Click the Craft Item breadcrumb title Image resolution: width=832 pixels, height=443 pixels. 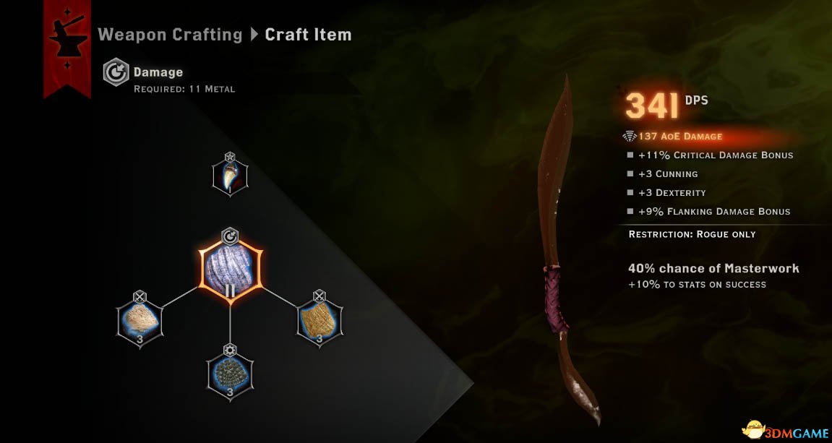point(308,35)
